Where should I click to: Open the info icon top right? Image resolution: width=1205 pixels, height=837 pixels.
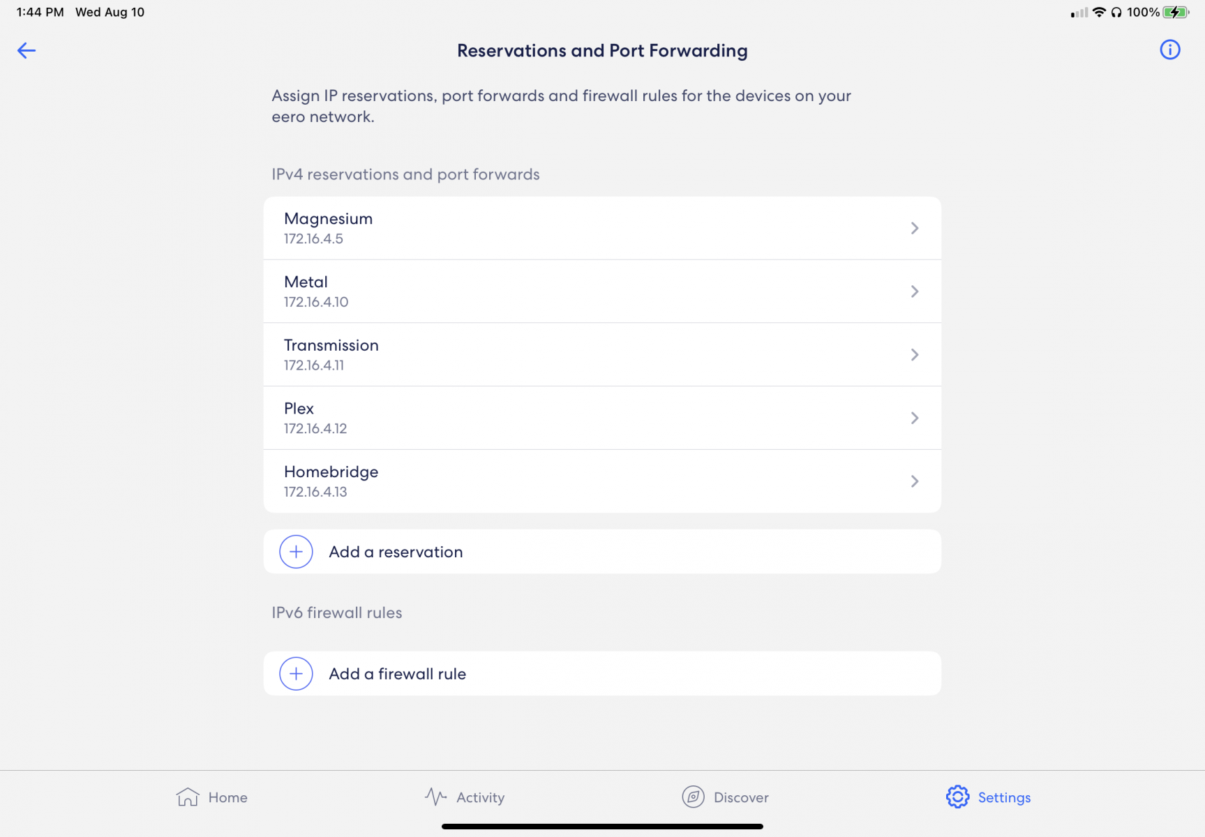click(1170, 50)
